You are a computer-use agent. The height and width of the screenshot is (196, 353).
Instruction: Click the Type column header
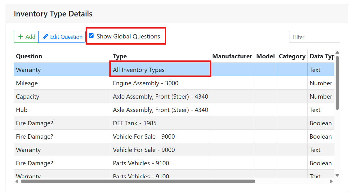[120, 56]
